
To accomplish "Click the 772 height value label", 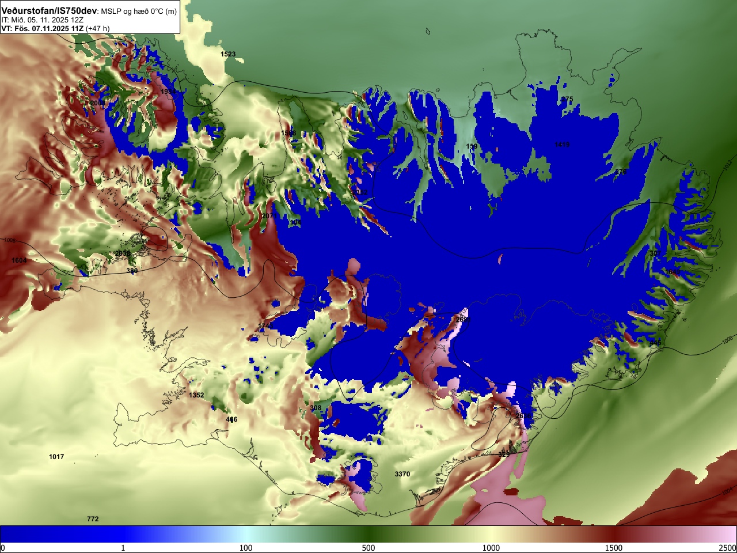I will point(93,519).
